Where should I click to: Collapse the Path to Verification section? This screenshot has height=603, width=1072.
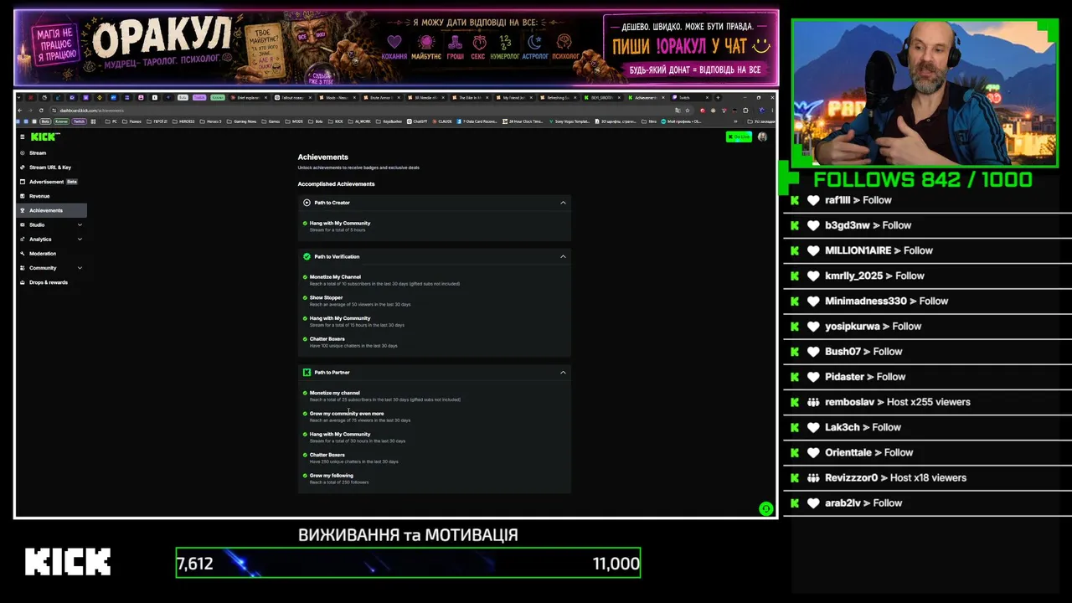(563, 256)
